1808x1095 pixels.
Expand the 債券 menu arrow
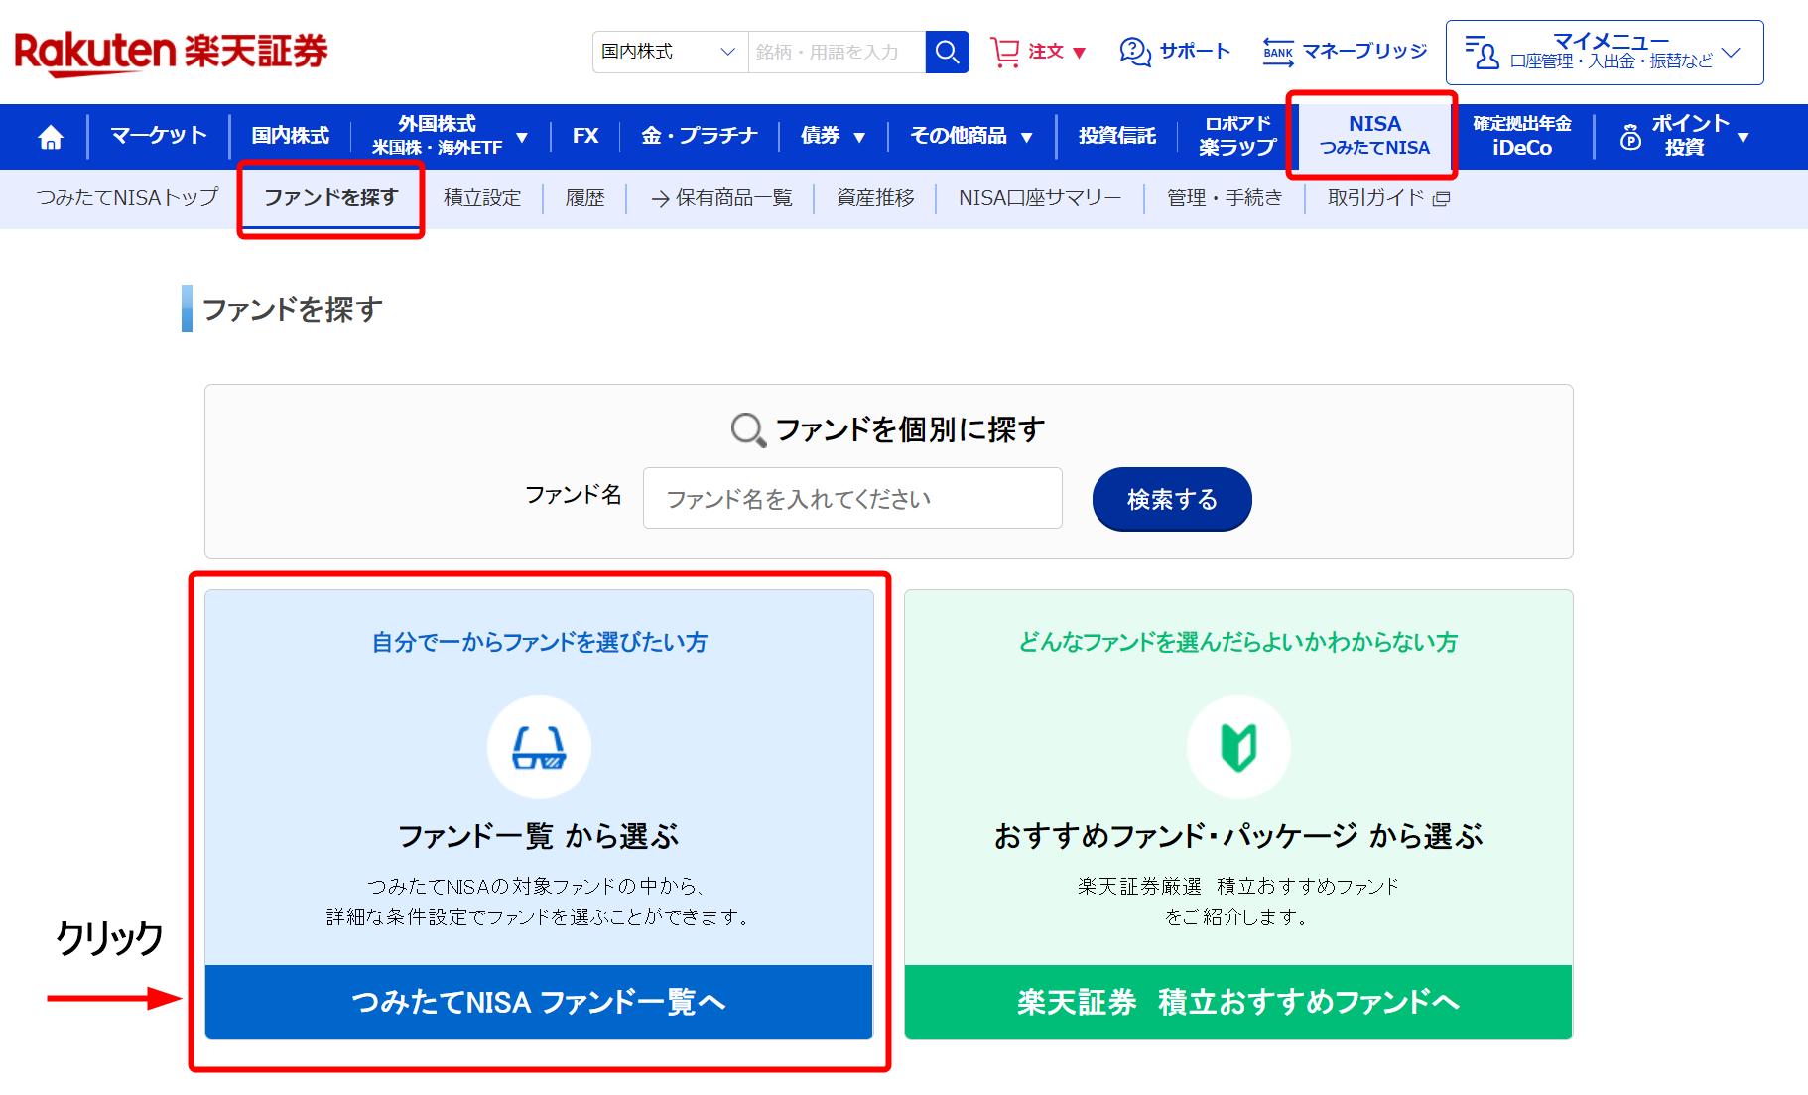tap(859, 137)
